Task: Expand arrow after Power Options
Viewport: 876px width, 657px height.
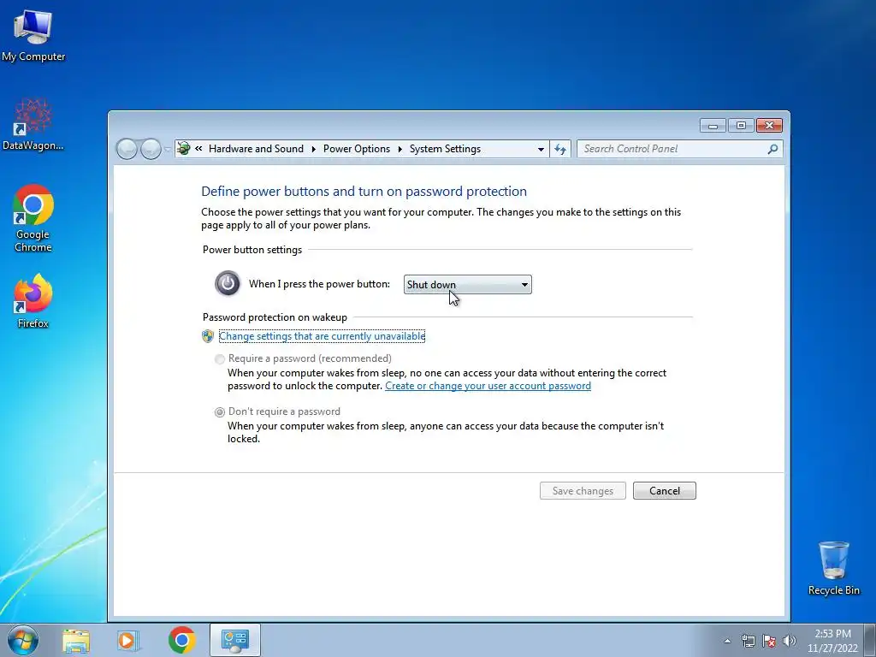Action: click(400, 149)
